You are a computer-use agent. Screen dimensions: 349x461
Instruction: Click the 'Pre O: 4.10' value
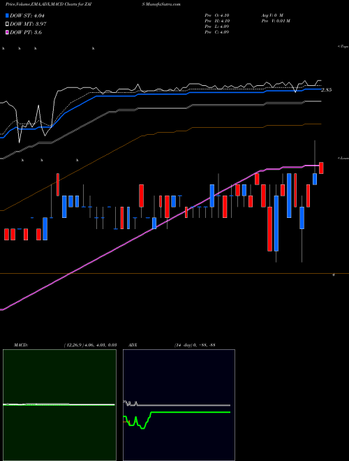tap(217, 15)
